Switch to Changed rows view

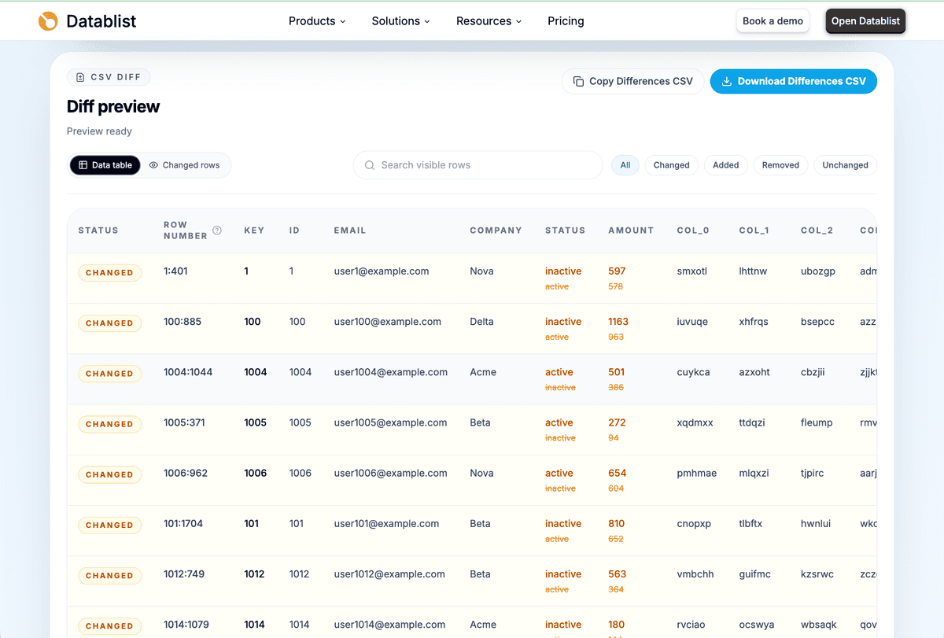[185, 165]
